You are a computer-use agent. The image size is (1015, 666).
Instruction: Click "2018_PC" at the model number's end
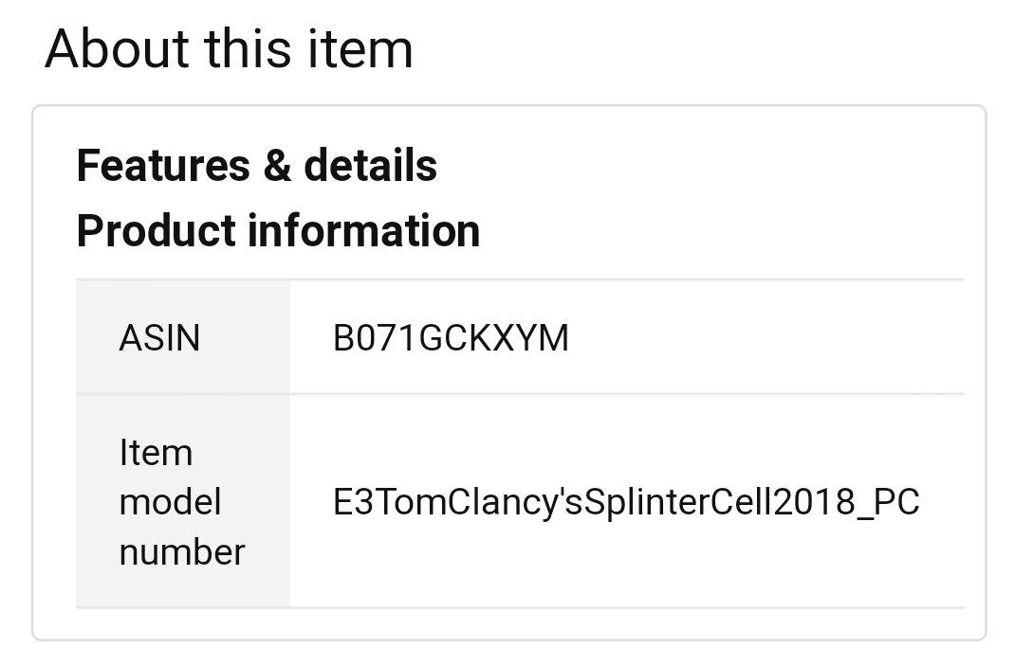pos(846,502)
